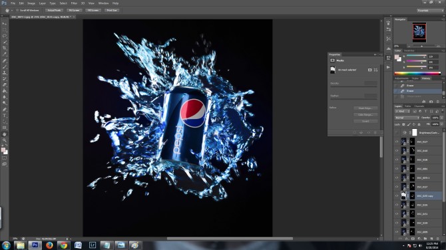
Task: Open the Image menu
Action: coord(31,3)
